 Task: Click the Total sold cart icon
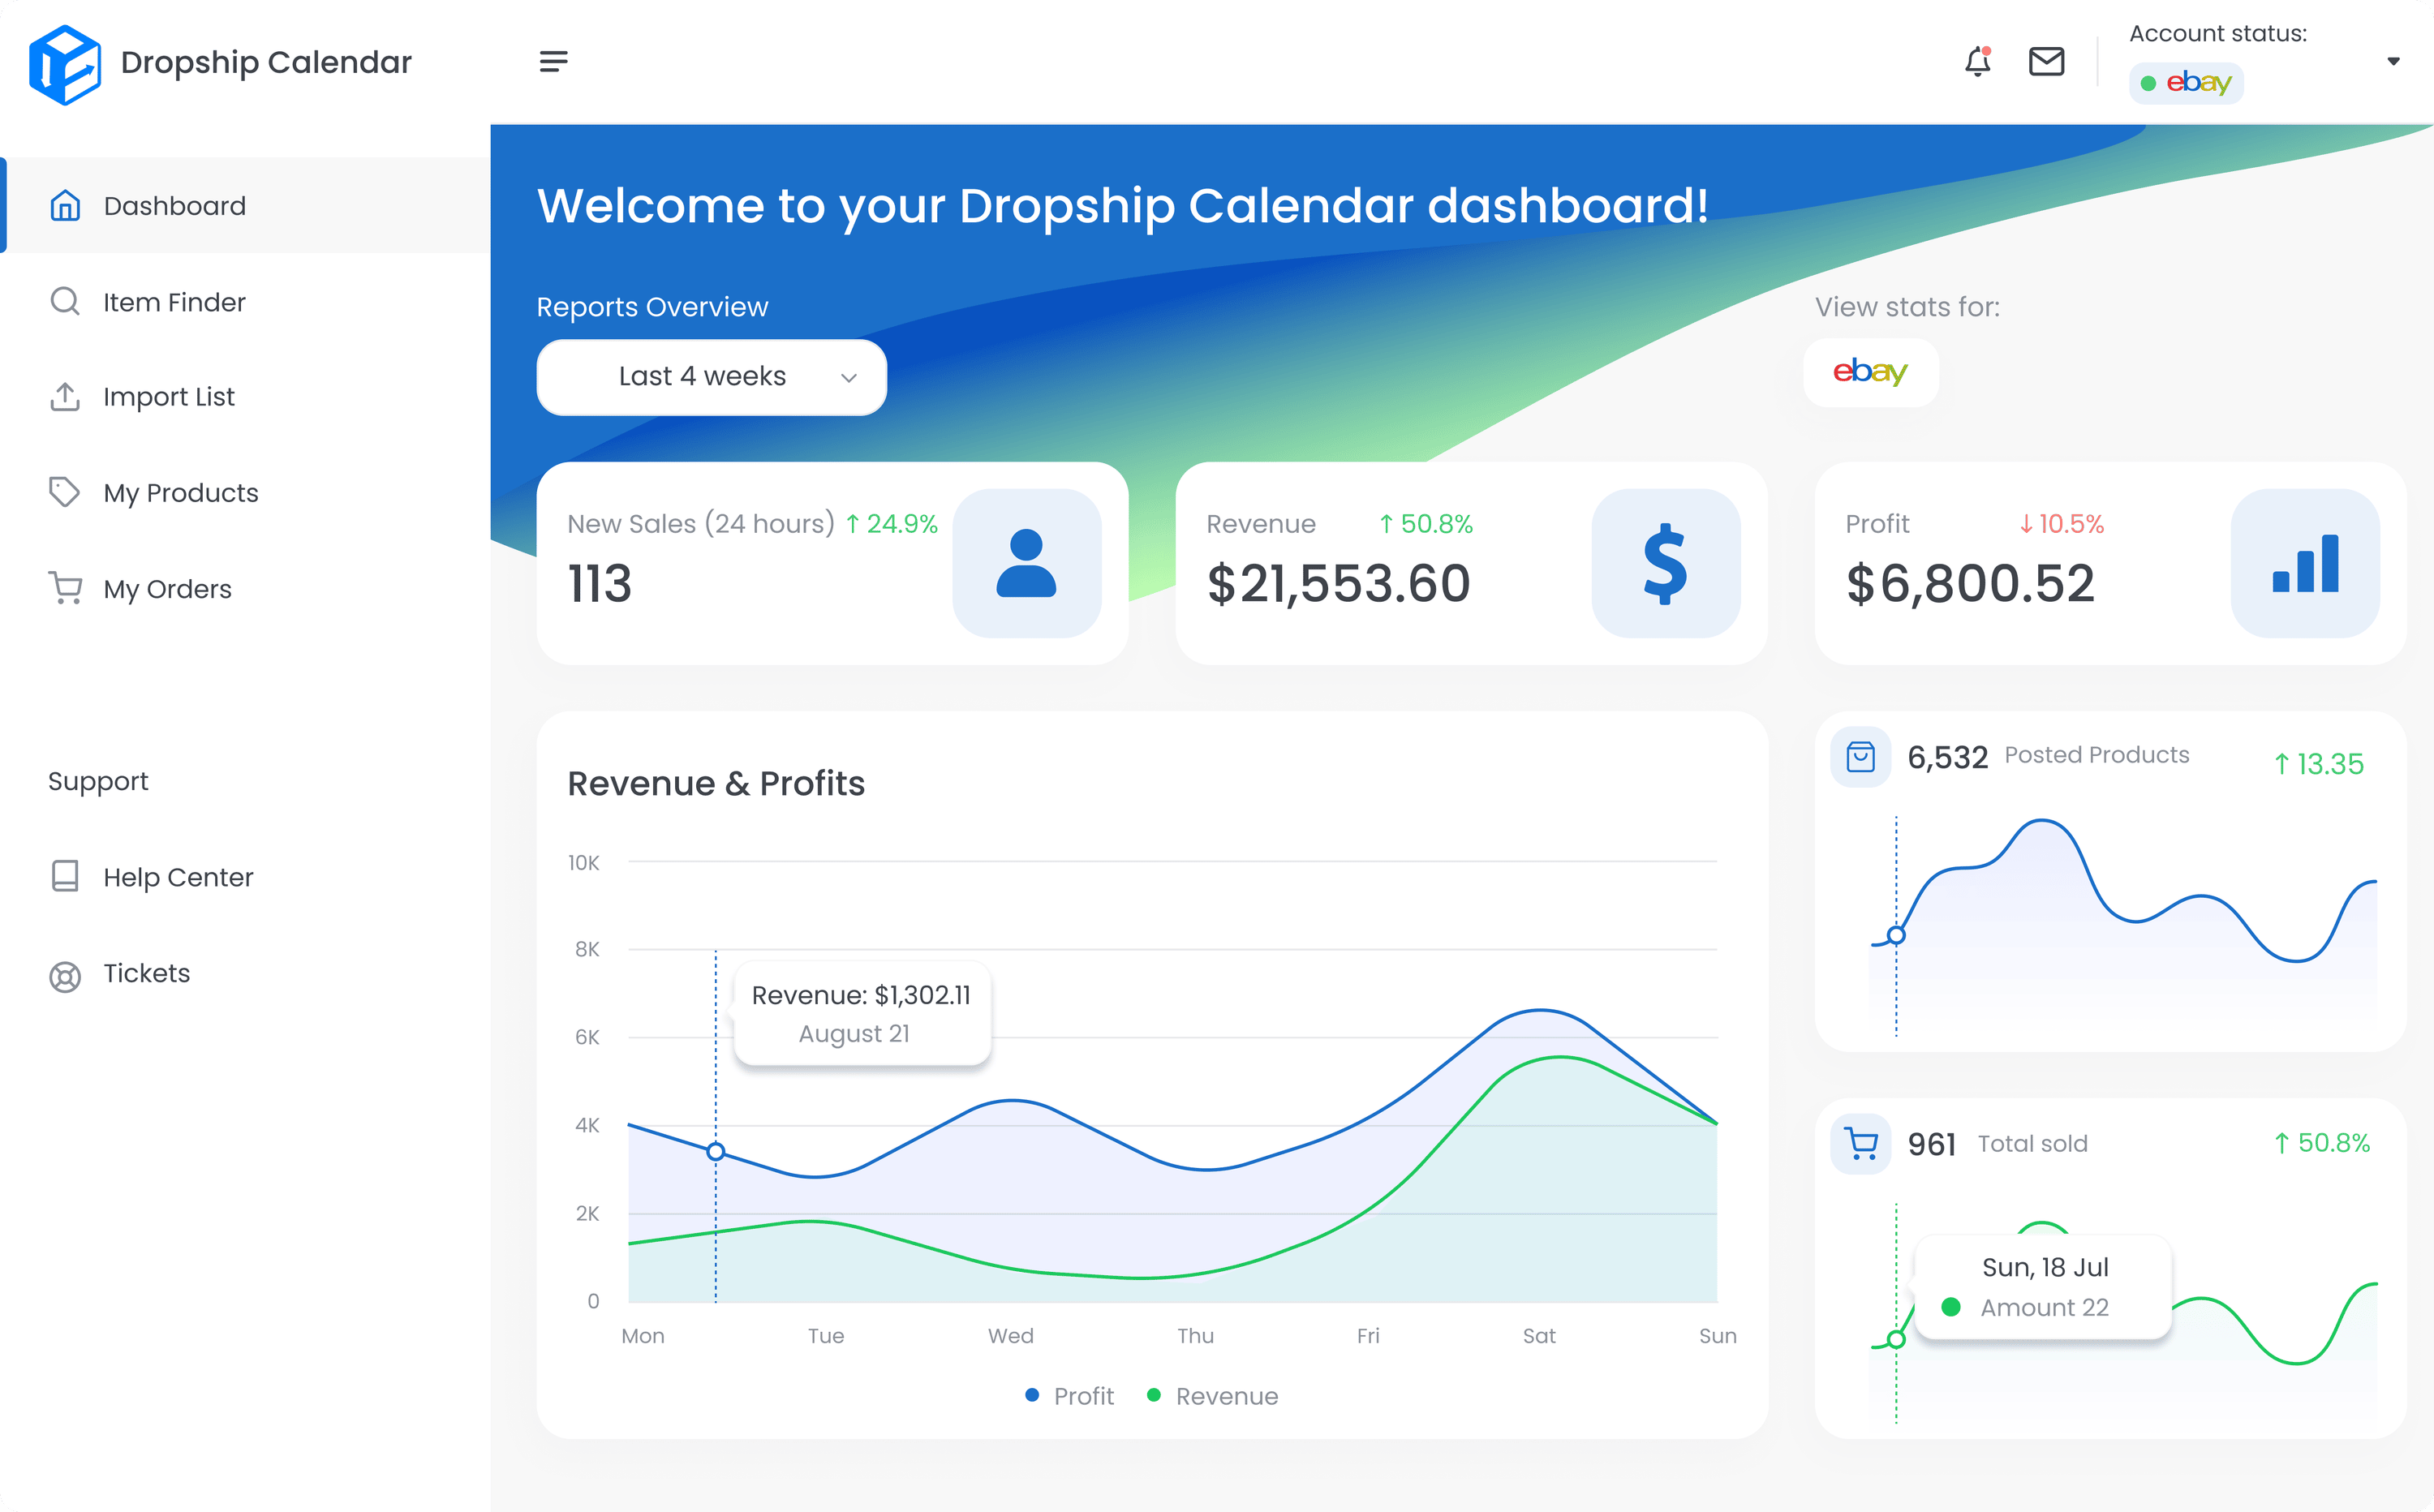1860,1144
